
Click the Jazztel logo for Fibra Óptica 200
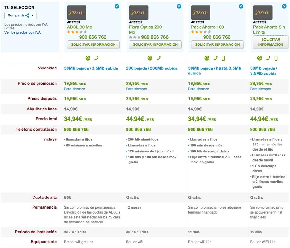[x=139, y=13]
